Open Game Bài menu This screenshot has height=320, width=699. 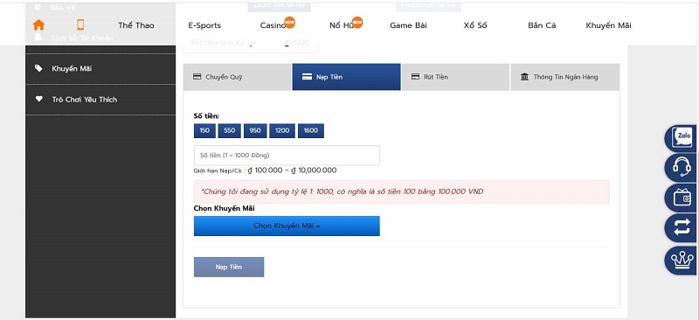408,25
